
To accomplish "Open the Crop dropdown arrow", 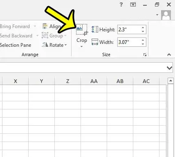I will [81, 47].
